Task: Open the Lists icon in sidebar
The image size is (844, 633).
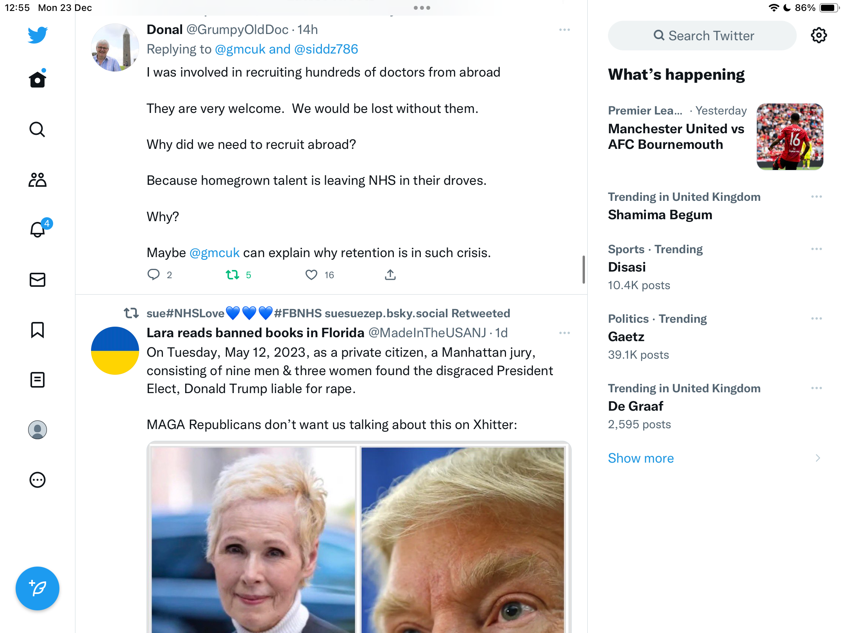Action: (x=38, y=380)
